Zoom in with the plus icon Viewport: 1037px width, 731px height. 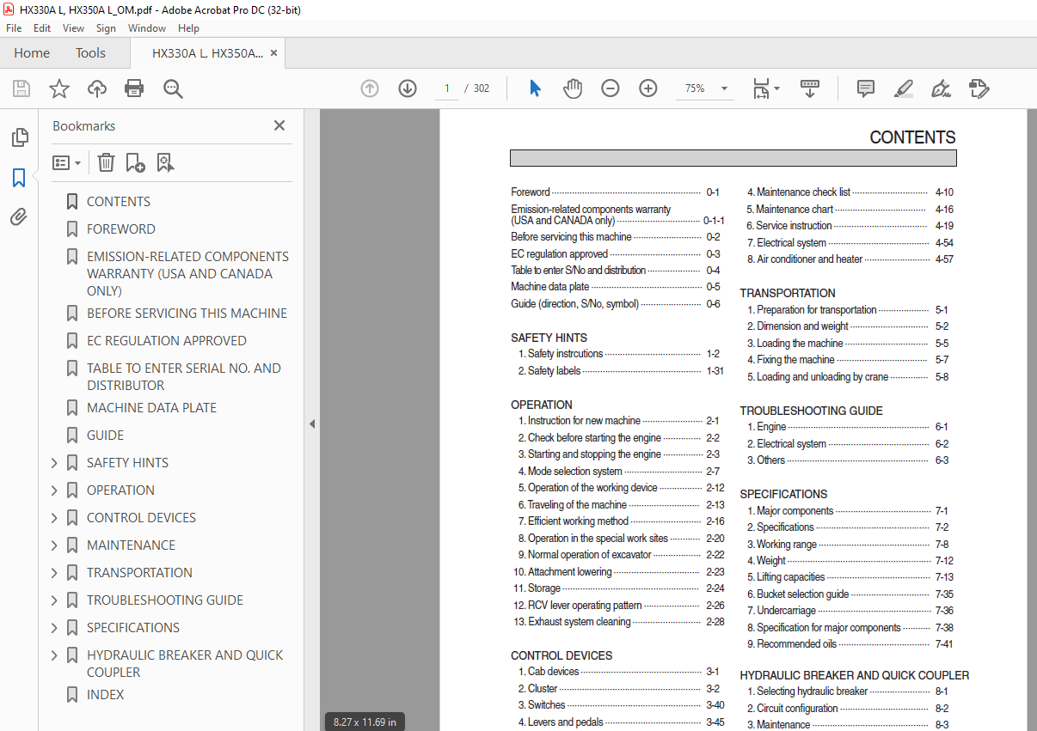pos(648,88)
